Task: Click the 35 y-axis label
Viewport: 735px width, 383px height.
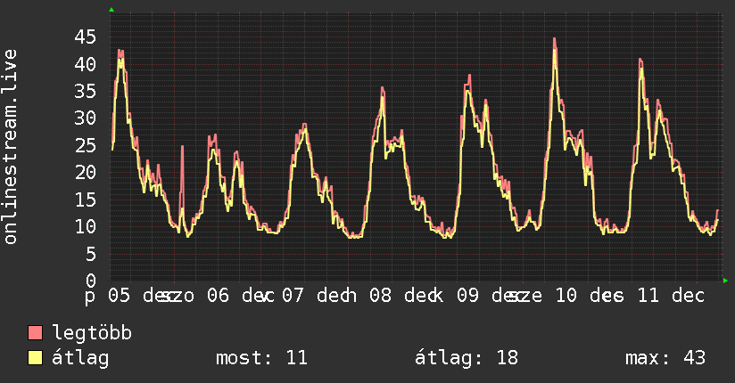Action: [85, 91]
